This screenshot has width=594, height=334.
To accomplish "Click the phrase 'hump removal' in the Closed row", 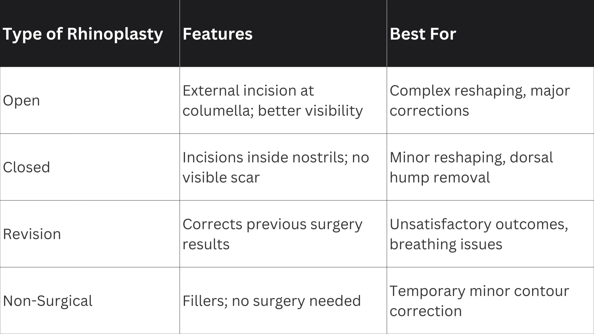I will click(440, 178).
